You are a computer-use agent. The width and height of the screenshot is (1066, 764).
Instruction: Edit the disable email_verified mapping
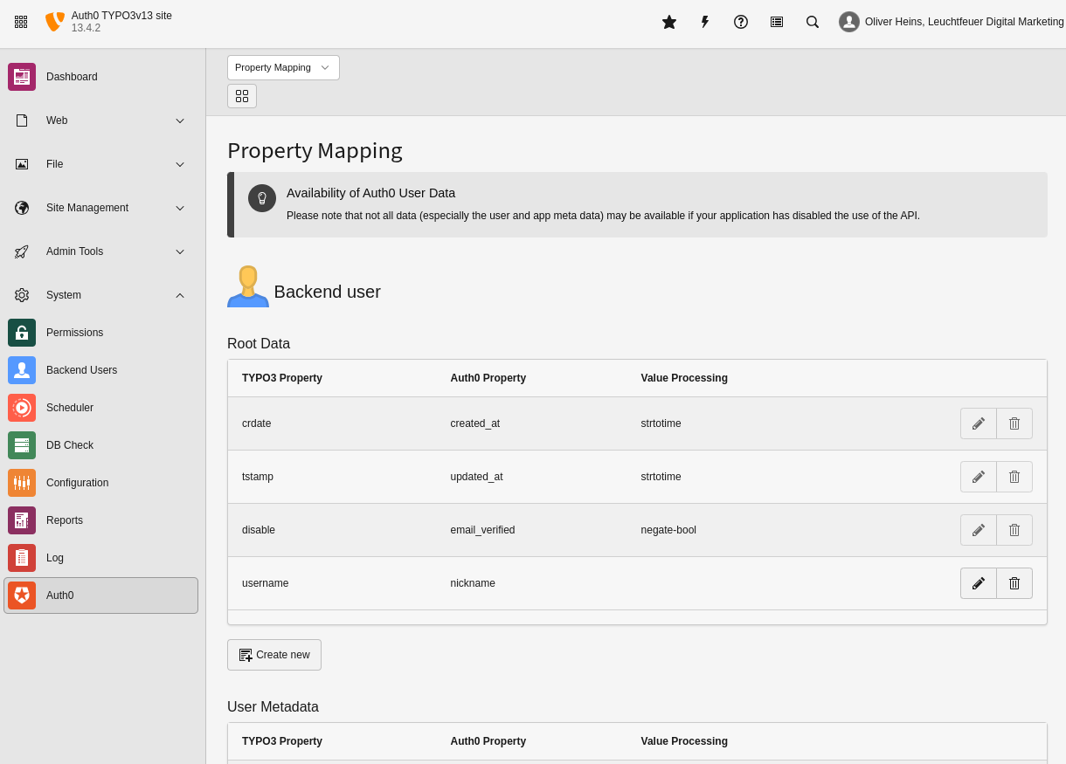(x=979, y=530)
